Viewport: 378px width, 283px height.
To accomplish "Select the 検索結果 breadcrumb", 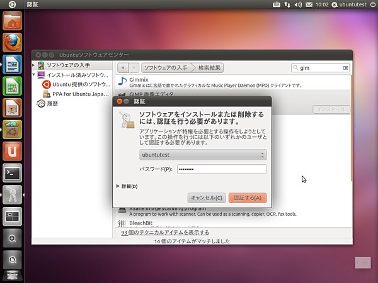I will (x=209, y=68).
